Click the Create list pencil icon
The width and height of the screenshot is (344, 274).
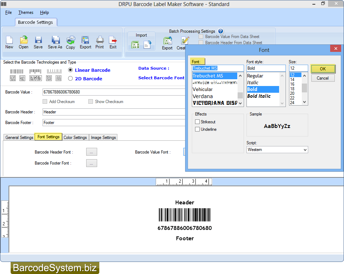[185, 41]
